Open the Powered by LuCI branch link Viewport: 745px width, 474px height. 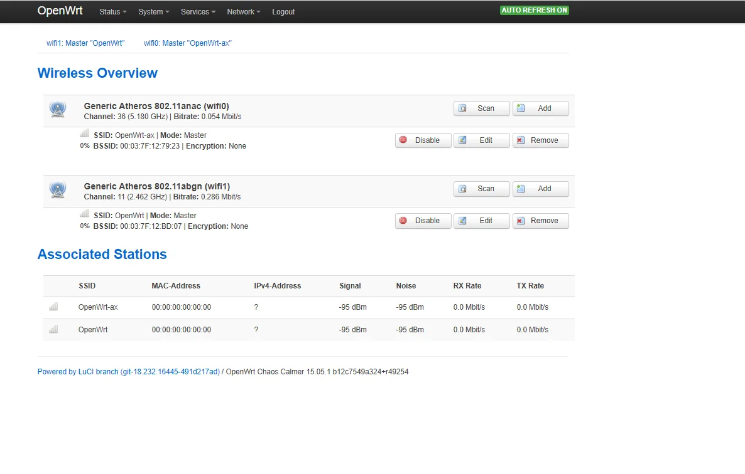click(x=128, y=372)
